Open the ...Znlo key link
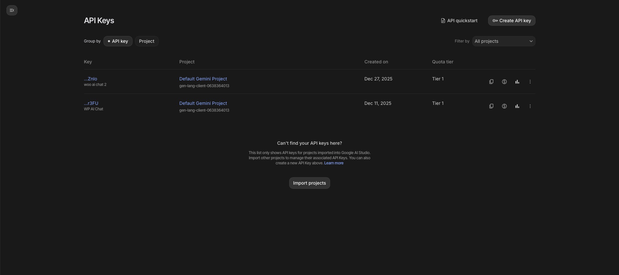619x275 pixels. point(91,79)
